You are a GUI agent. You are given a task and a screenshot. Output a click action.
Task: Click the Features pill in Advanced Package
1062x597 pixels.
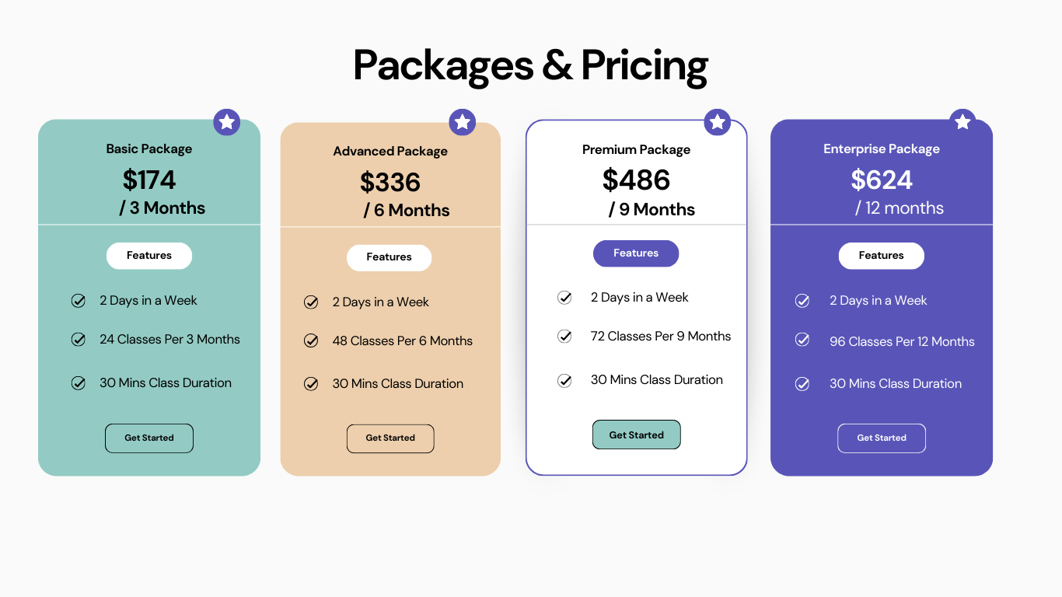(389, 257)
